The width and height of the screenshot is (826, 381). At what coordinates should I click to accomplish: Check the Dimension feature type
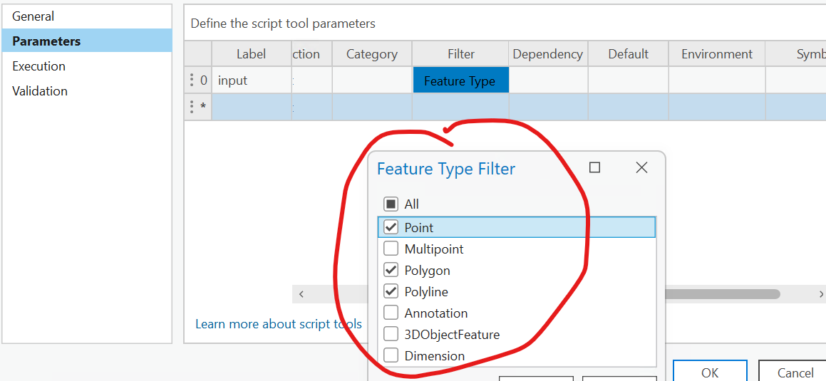tap(391, 356)
